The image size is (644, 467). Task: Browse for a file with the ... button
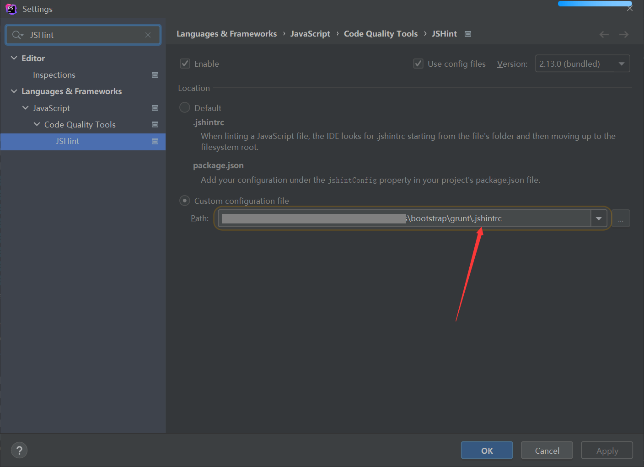pyautogui.click(x=621, y=218)
